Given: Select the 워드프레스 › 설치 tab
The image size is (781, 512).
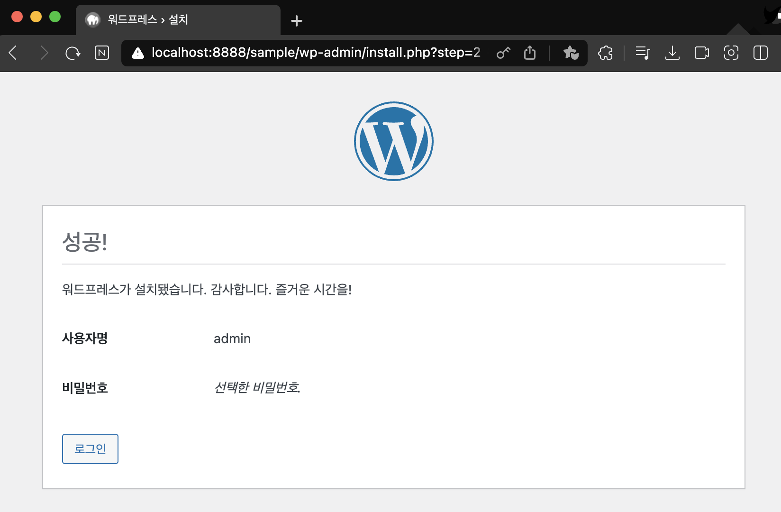Looking at the screenshot, I should pos(178,20).
